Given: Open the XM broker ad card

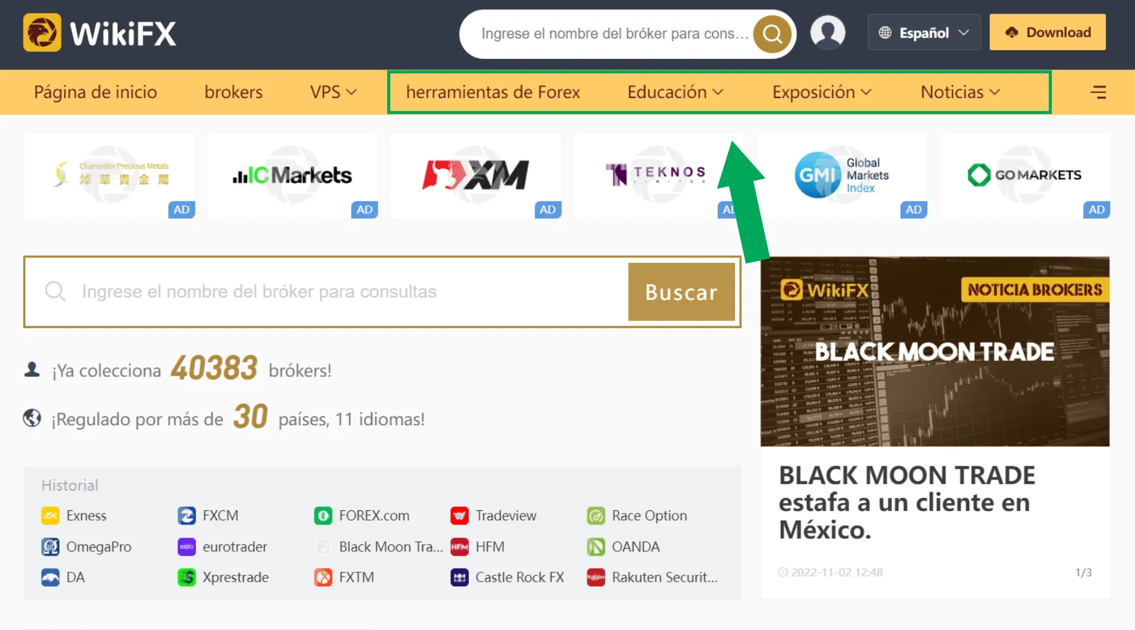Looking at the screenshot, I should 476,175.
